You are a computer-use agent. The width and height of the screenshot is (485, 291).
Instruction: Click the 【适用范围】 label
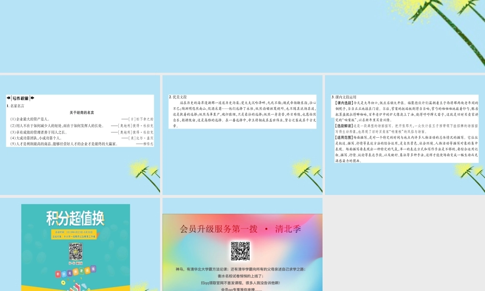[344, 137]
